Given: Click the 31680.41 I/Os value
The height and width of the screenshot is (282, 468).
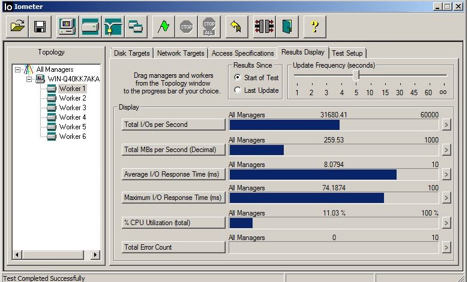Looking at the screenshot, I should point(334,115).
